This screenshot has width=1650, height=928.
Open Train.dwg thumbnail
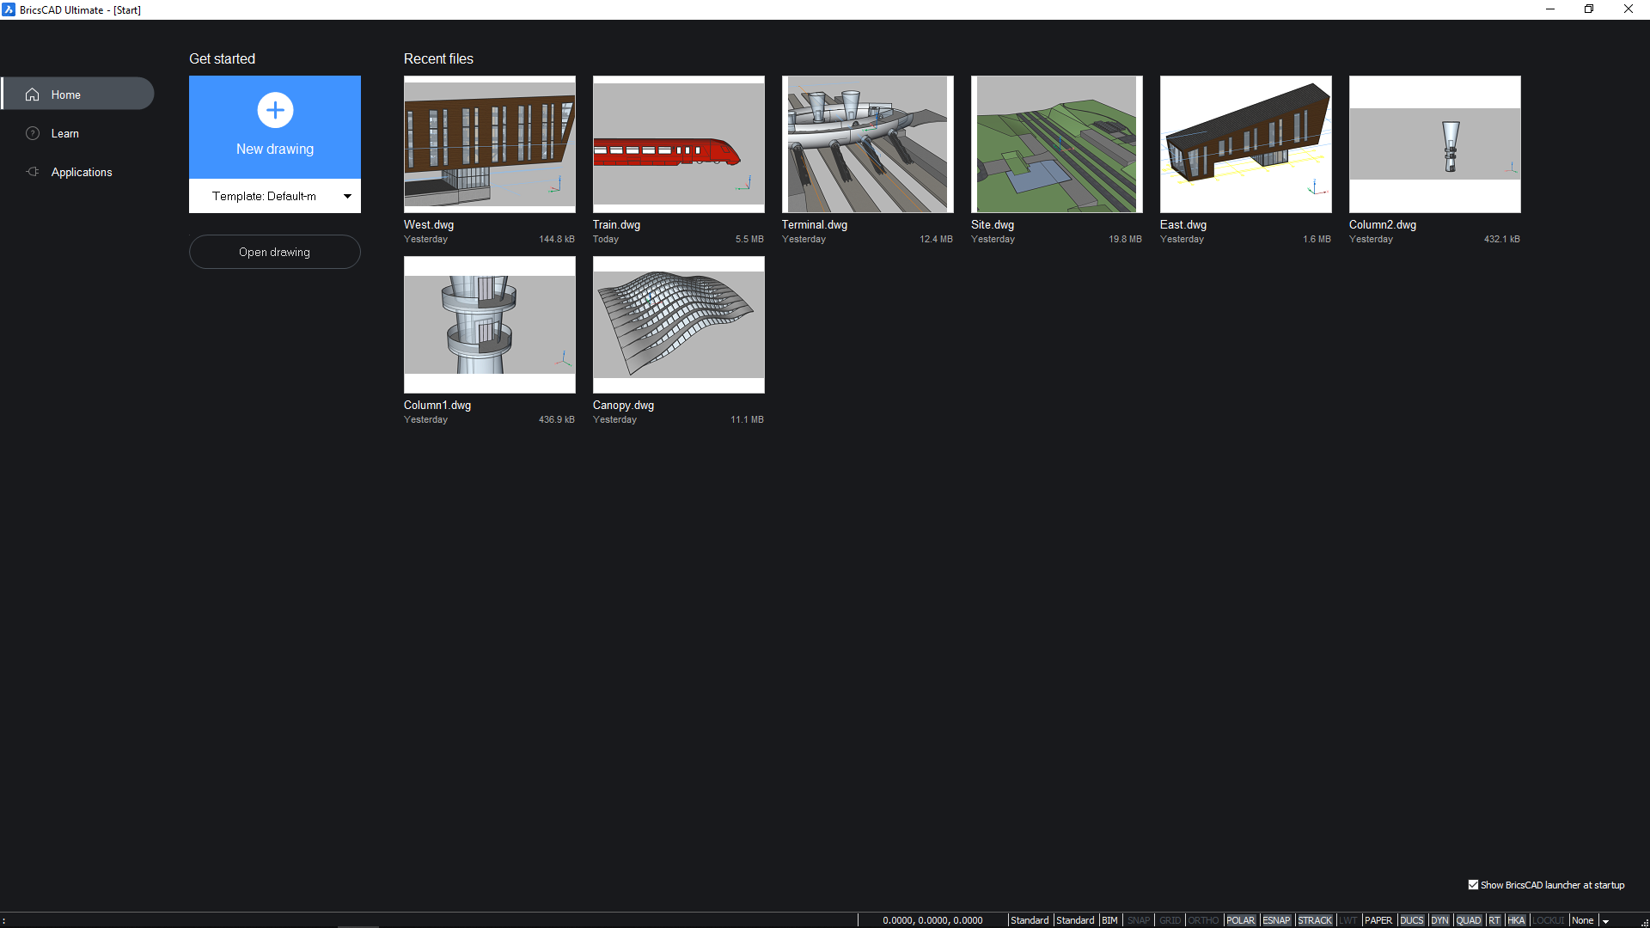(679, 144)
